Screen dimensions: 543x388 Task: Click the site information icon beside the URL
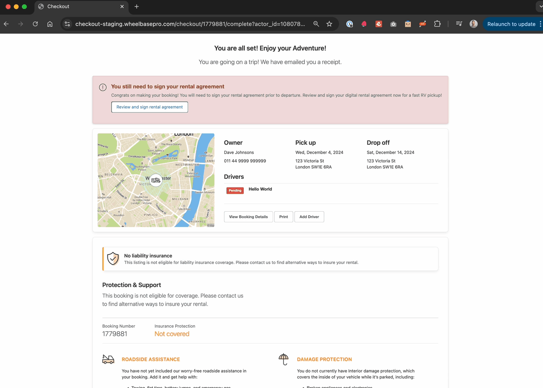(x=67, y=24)
